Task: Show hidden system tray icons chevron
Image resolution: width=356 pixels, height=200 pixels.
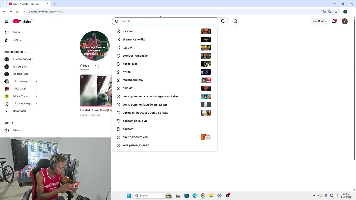Action: 314,196
